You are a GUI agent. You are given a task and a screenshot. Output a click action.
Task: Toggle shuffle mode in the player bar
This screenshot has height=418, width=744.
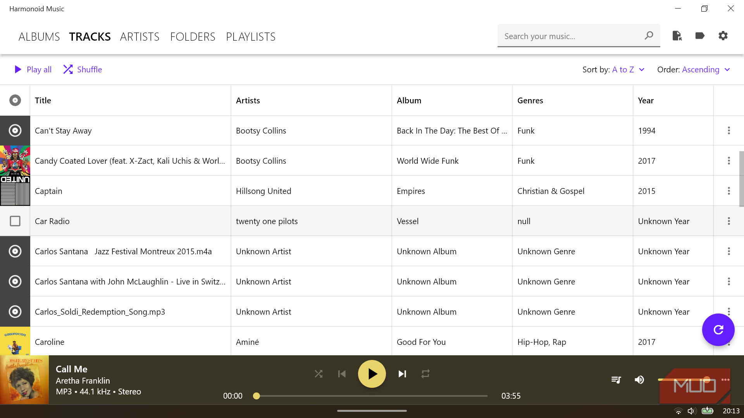click(x=319, y=374)
